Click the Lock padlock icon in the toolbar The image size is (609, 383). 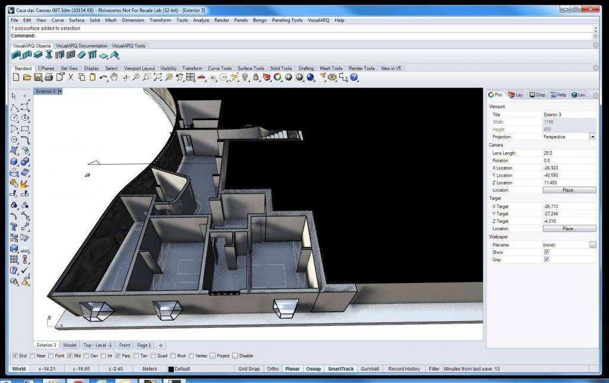(256, 77)
